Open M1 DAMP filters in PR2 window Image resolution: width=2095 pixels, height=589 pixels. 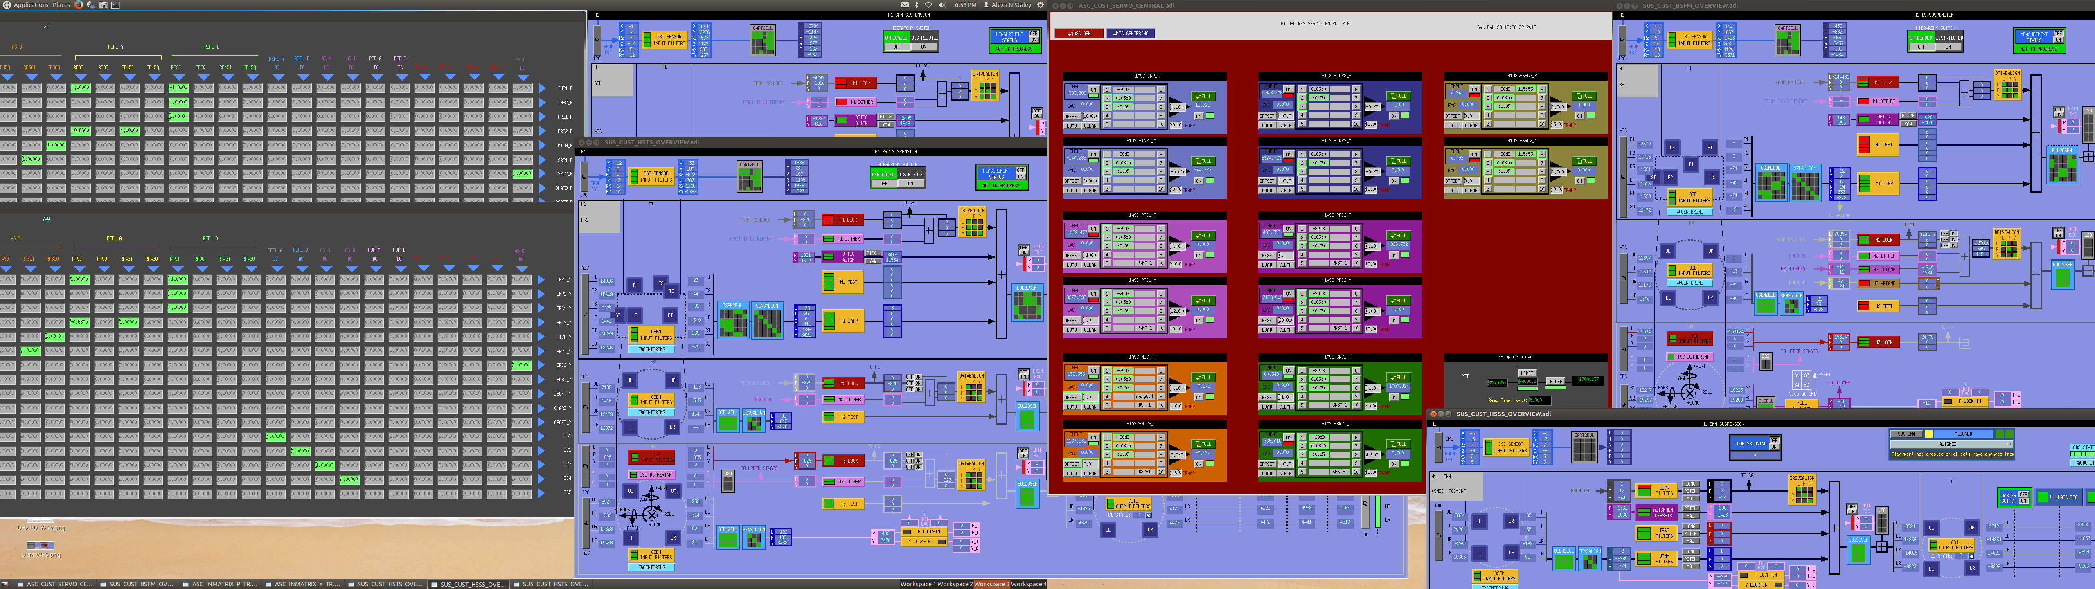(843, 321)
